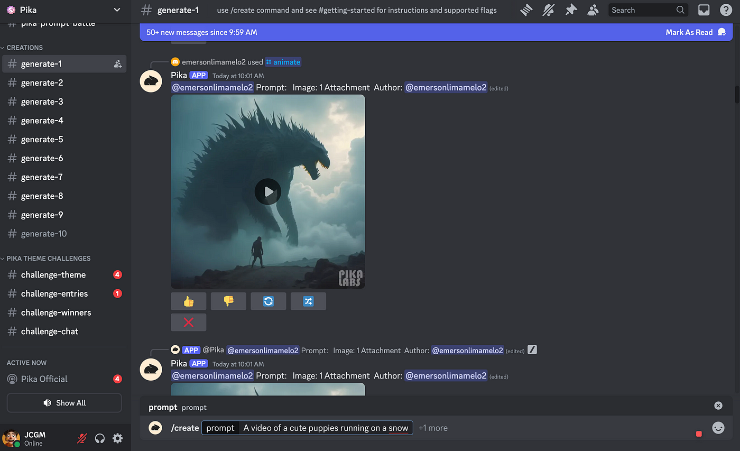Open the Pika server dropdown menu
The width and height of the screenshot is (740, 451).
(117, 10)
